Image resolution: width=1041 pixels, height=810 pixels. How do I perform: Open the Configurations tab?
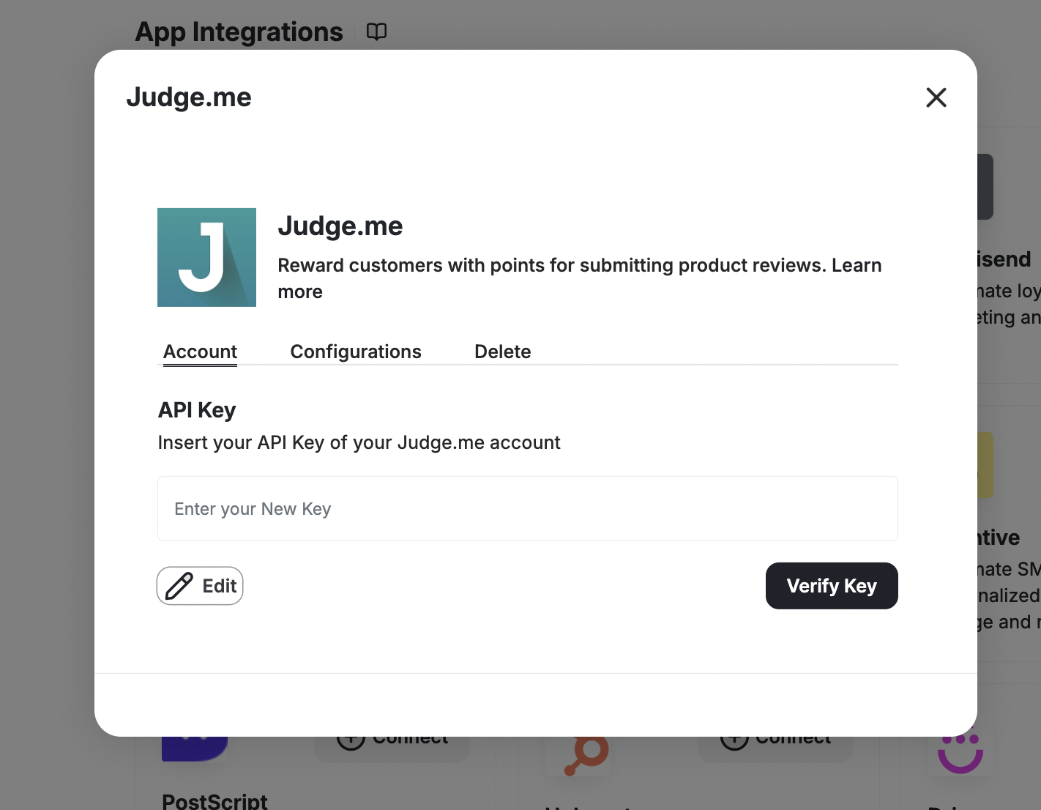pyautogui.click(x=356, y=352)
